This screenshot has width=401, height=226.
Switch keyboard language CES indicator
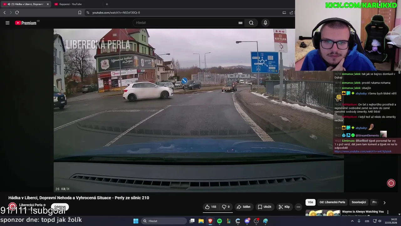(x=367, y=221)
